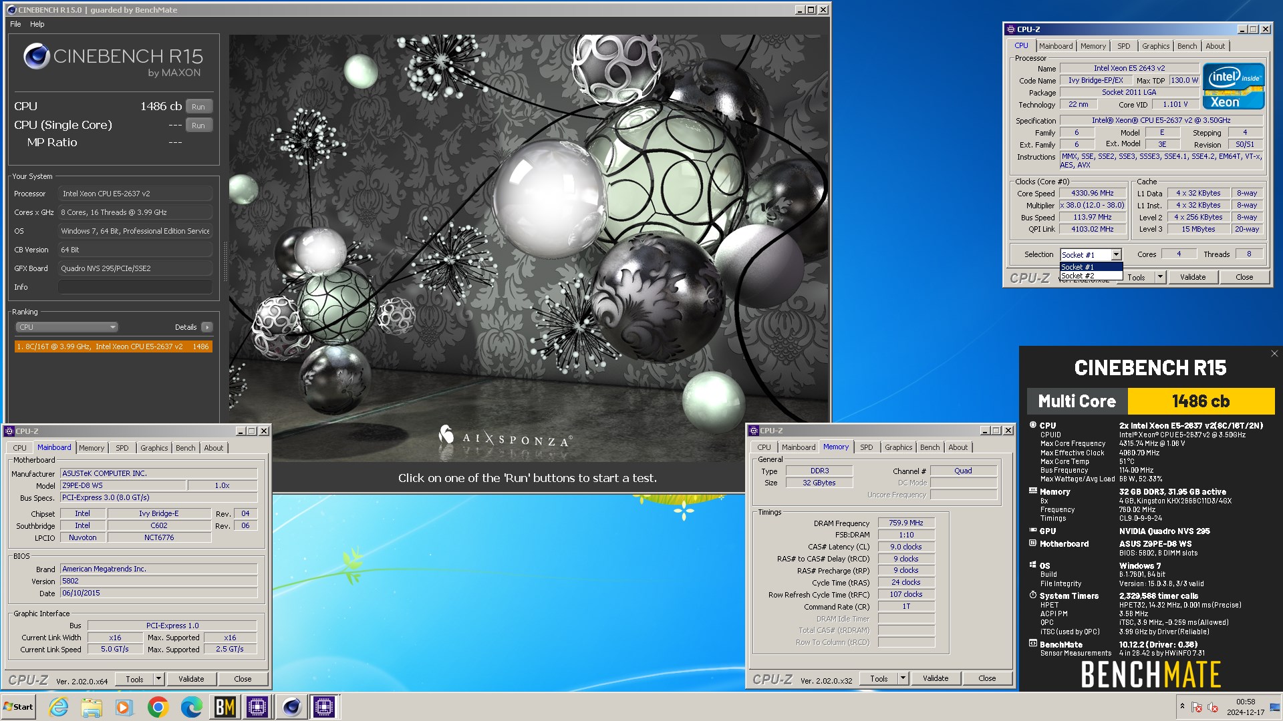Open Internet Explorer from taskbar

point(59,707)
